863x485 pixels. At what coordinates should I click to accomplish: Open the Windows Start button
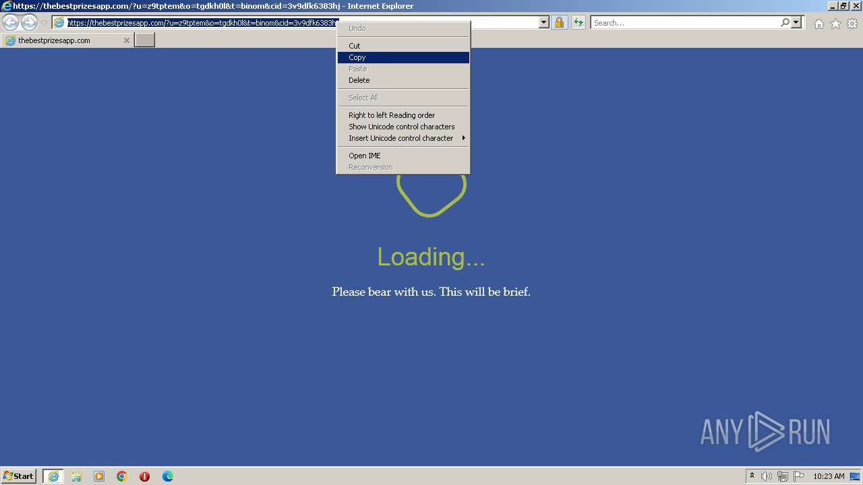tap(19, 476)
